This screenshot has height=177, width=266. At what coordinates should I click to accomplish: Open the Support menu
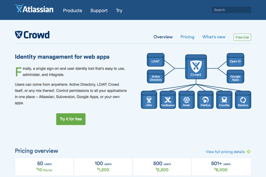pos(99,11)
